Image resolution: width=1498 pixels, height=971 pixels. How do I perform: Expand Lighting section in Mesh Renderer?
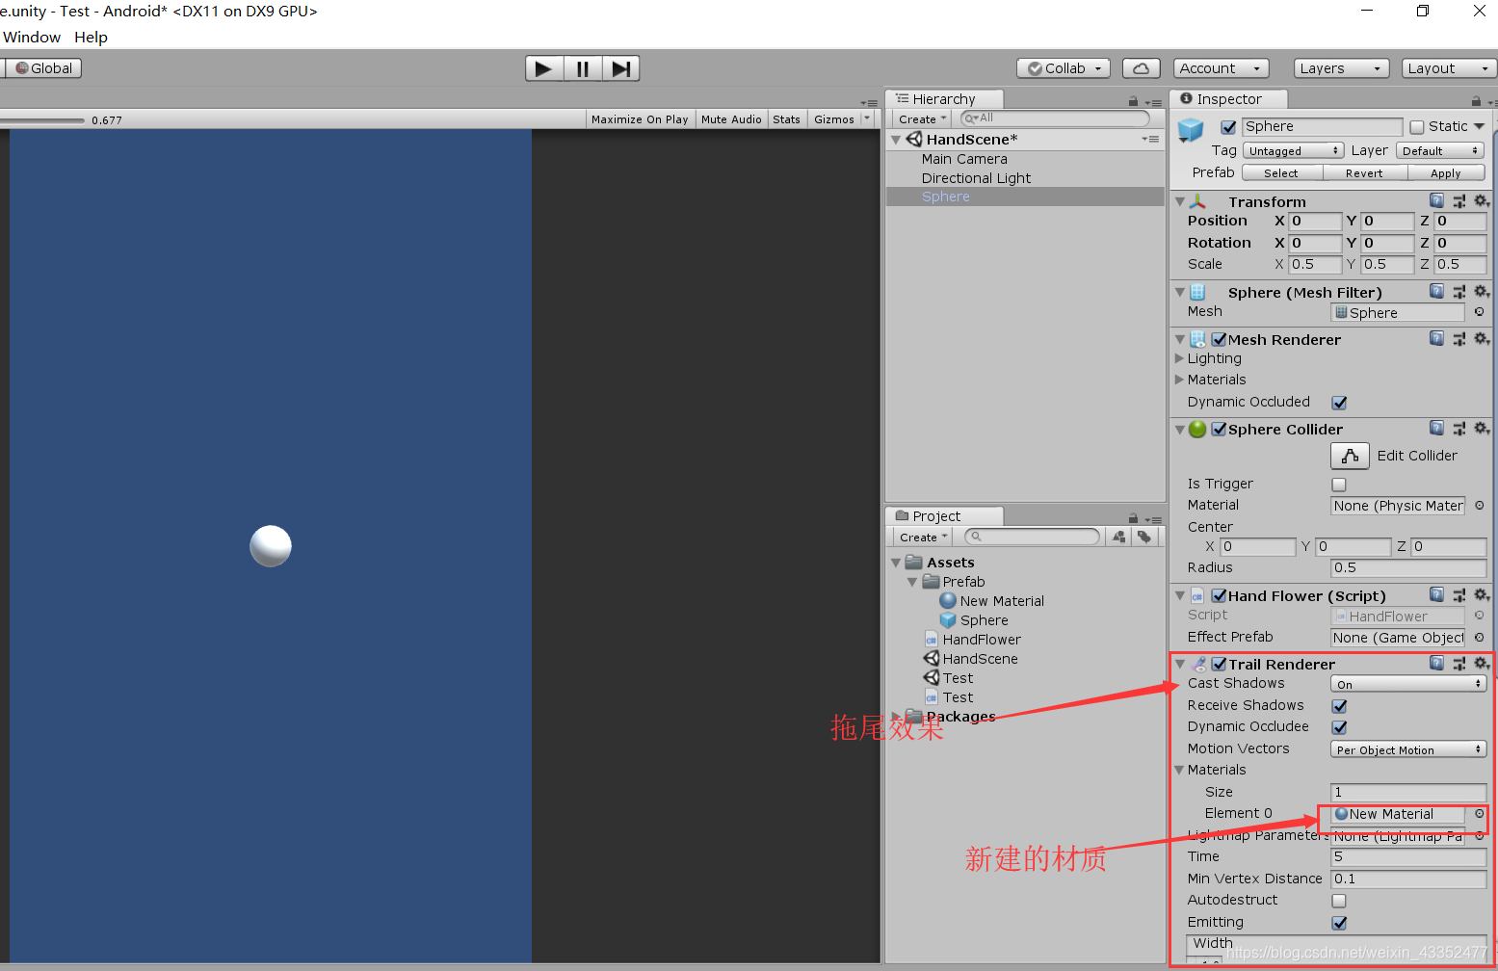[1179, 358]
